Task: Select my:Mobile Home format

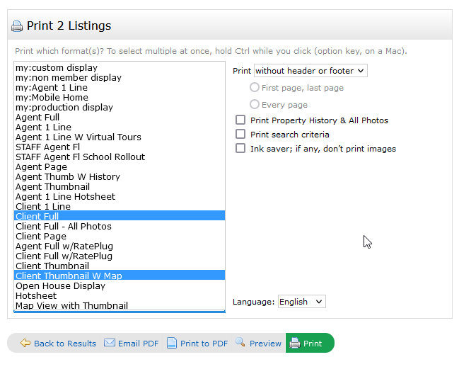Action: [120, 97]
